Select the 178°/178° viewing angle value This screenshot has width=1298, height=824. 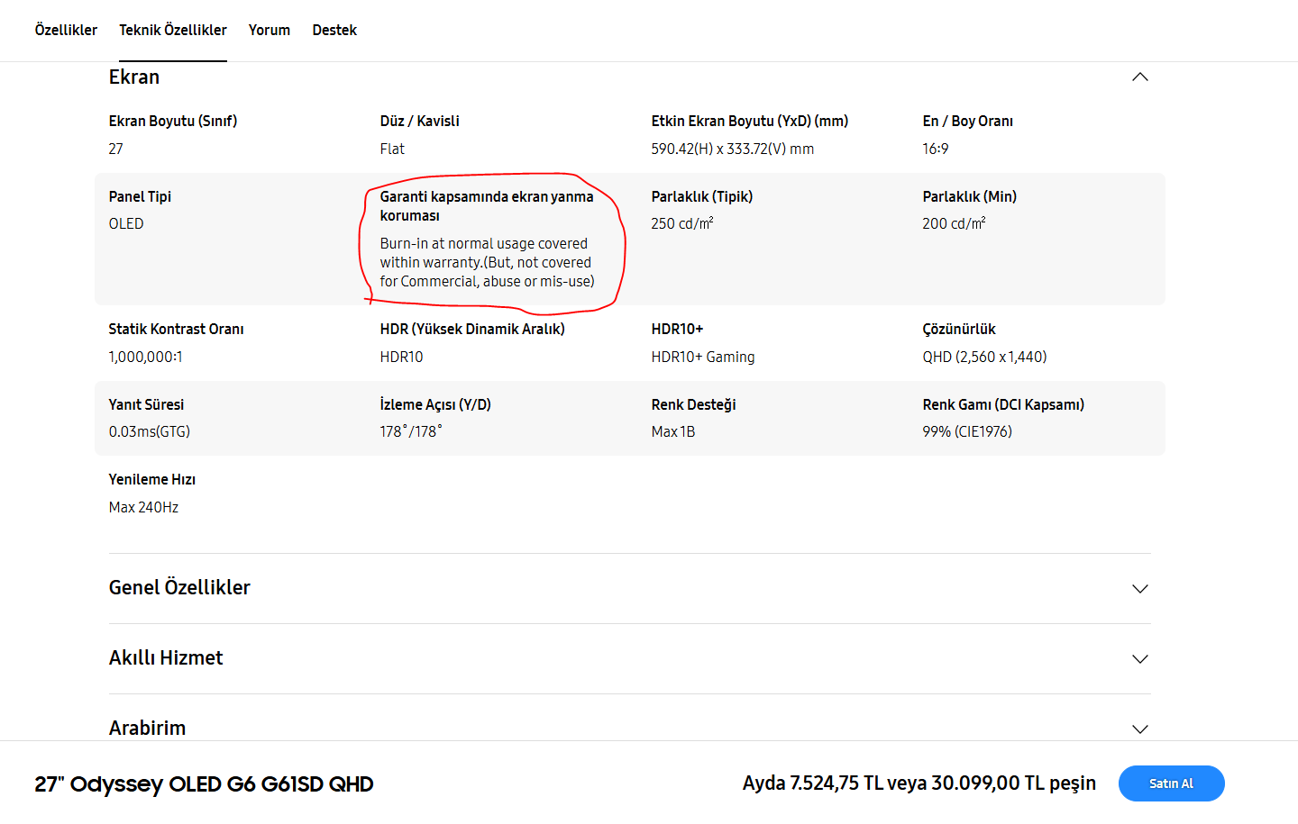click(x=411, y=431)
